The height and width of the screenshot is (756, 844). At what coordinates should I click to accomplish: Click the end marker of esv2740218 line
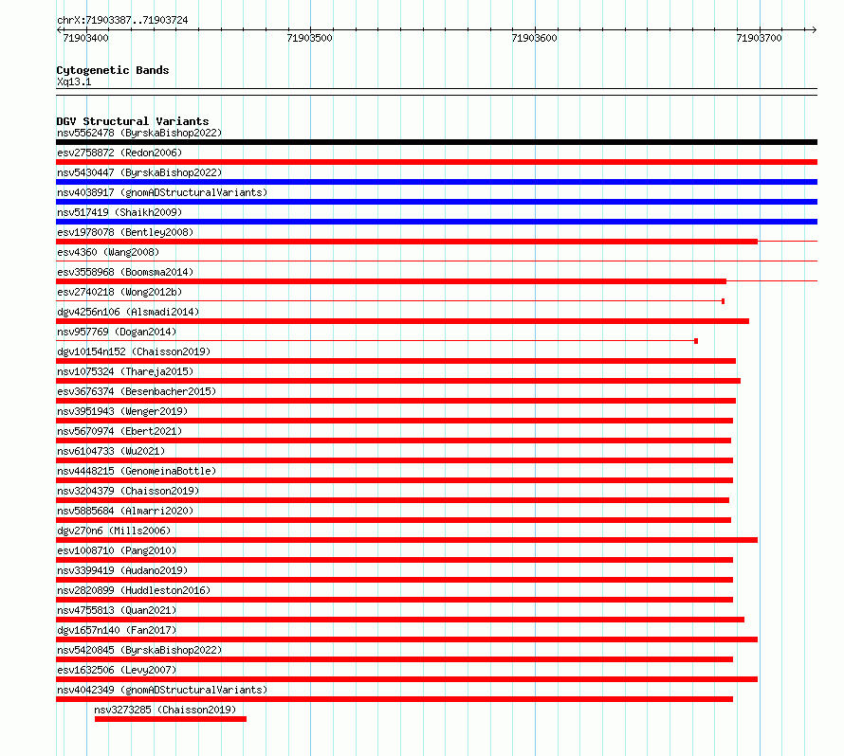723,301
